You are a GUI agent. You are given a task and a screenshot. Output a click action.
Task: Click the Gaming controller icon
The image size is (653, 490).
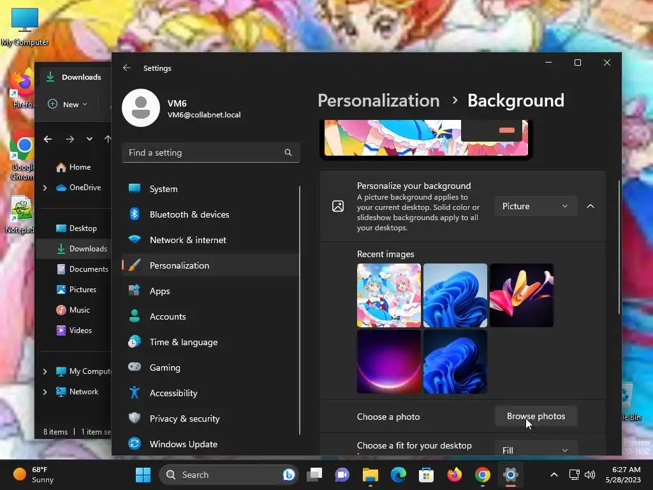[135, 367]
